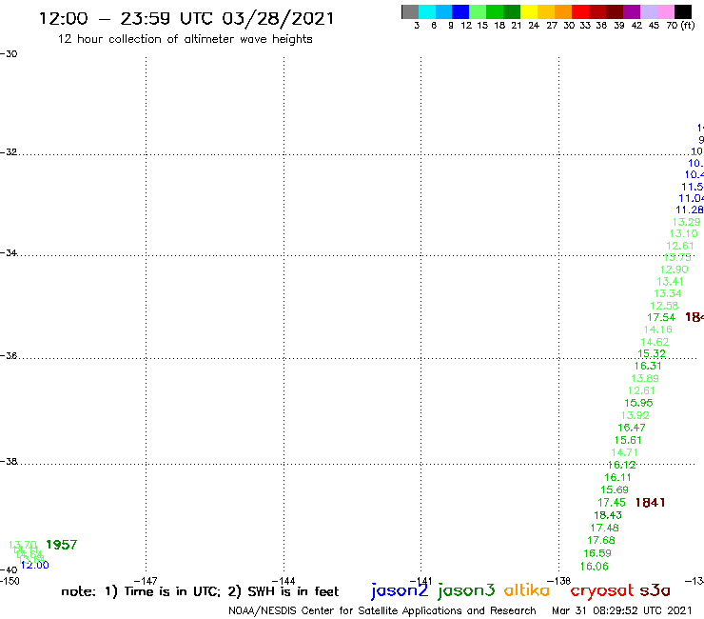Click the wave height '17.45'
The height and width of the screenshot is (619, 704).
[x=612, y=503]
